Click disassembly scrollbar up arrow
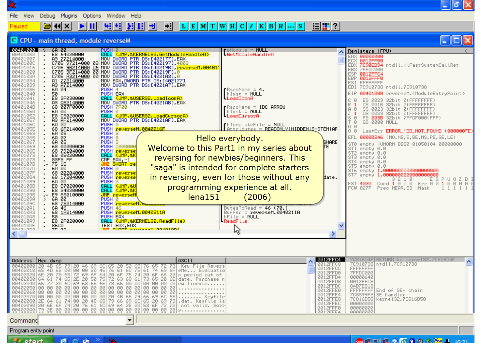Viewport: 482px width, 343px height. click(341, 52)
